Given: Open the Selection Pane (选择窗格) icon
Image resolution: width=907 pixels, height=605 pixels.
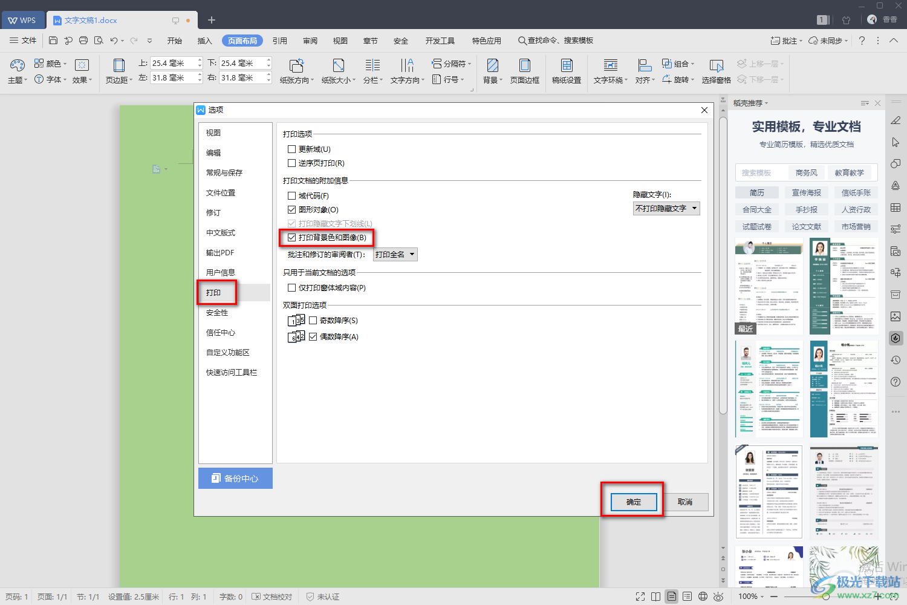Looking at the screenshot, I should coord(717,65).
